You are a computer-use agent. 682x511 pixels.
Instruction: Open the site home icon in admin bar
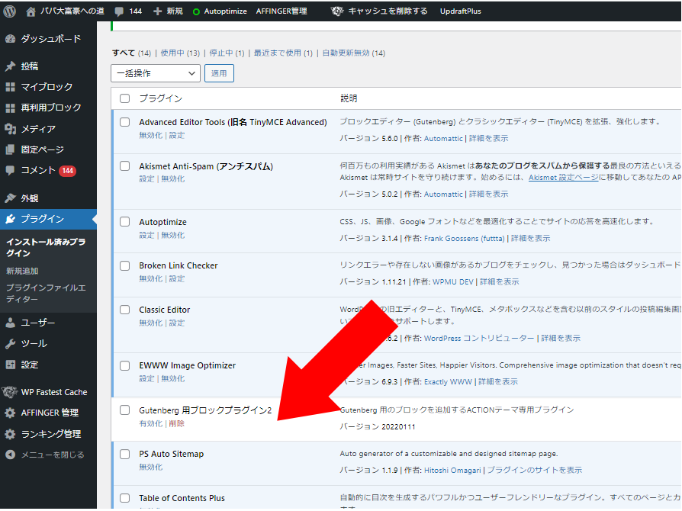click(31, 11)
